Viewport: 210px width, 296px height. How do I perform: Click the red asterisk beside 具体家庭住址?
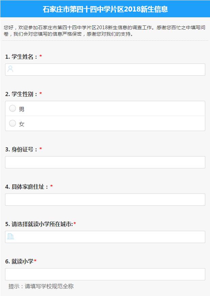(51, 187)
